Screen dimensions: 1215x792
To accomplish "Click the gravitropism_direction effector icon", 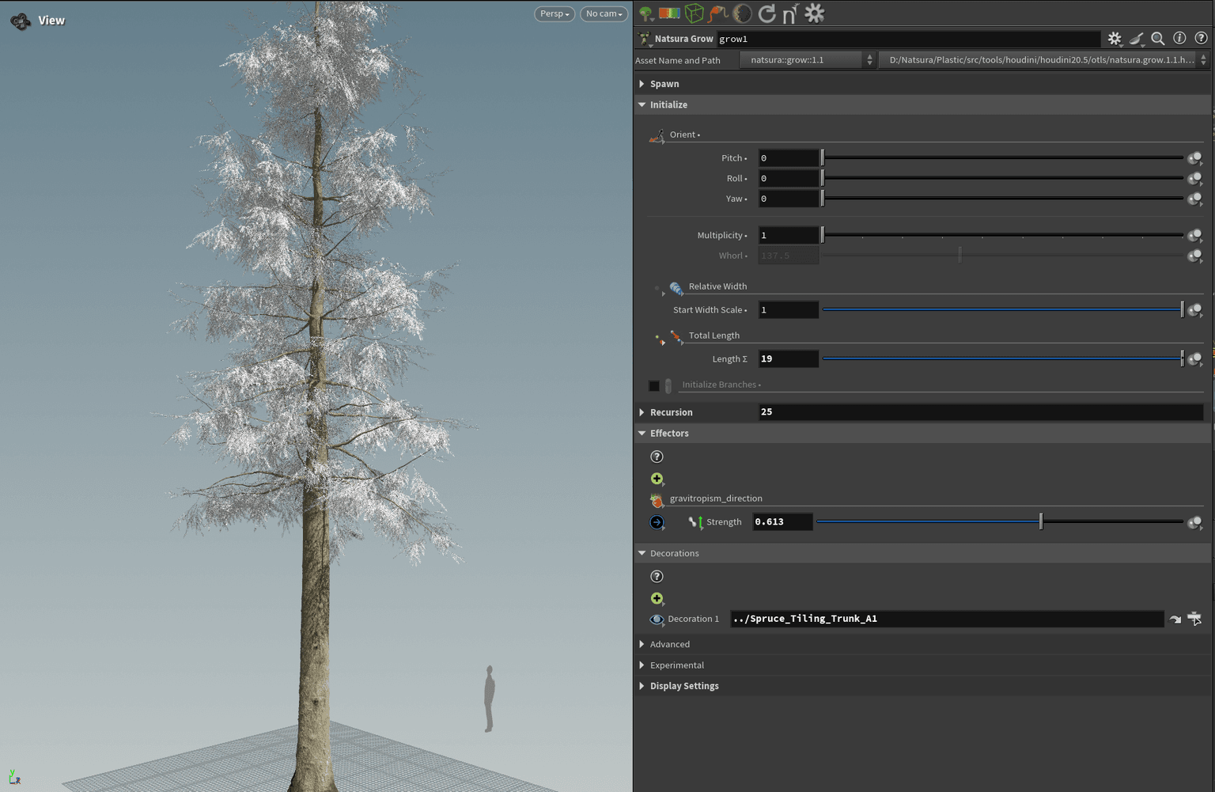I will click(x=657, y=499).
